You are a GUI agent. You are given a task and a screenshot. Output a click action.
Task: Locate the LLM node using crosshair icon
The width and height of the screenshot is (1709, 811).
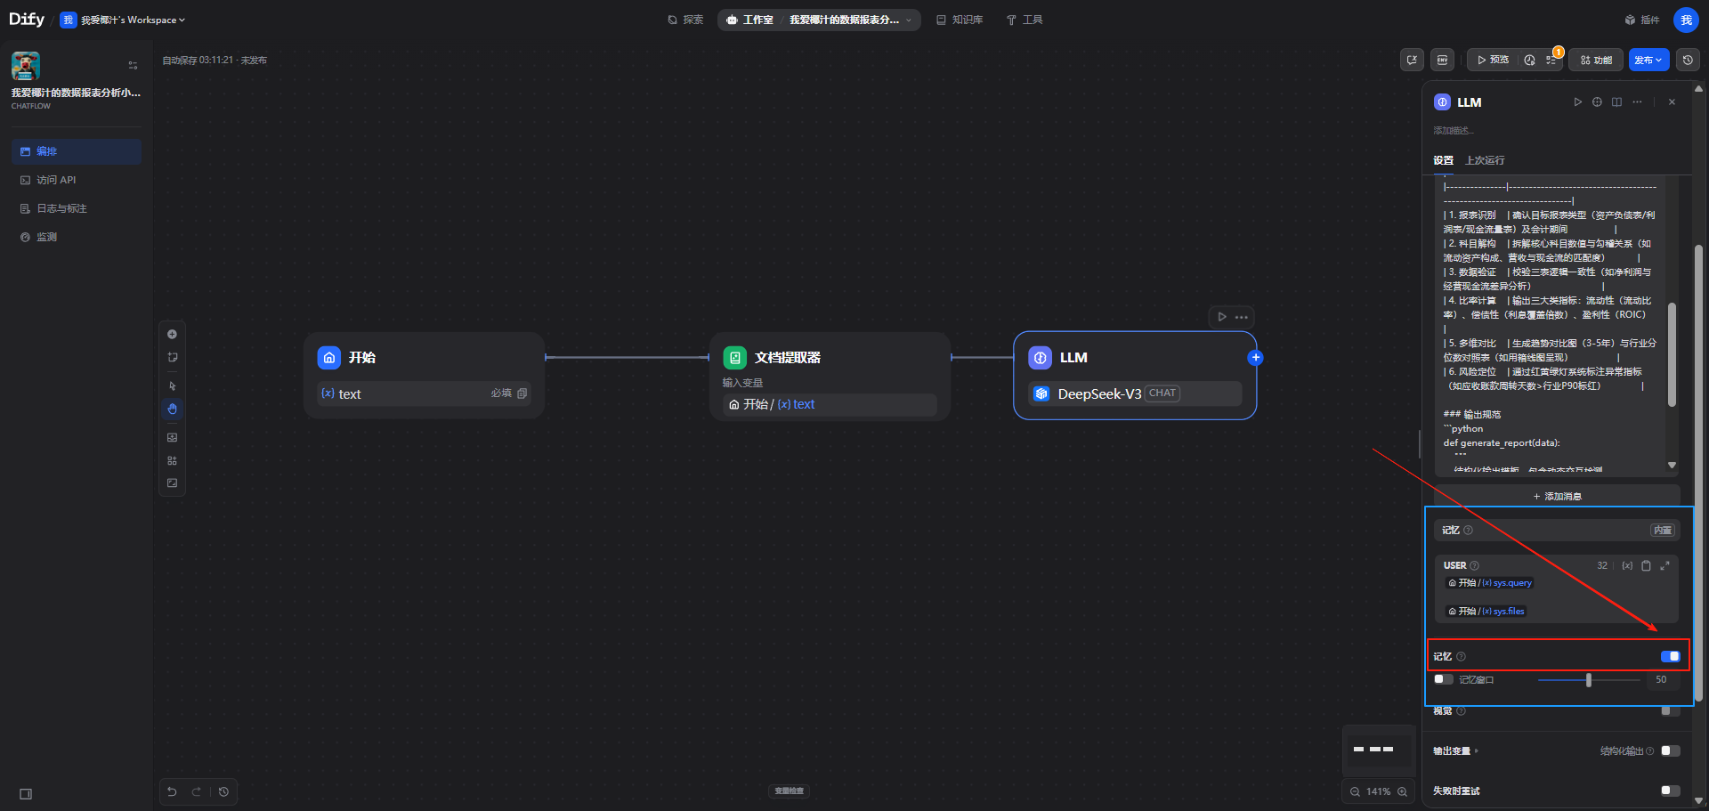pyautogui.click(x=1597, y=102)
